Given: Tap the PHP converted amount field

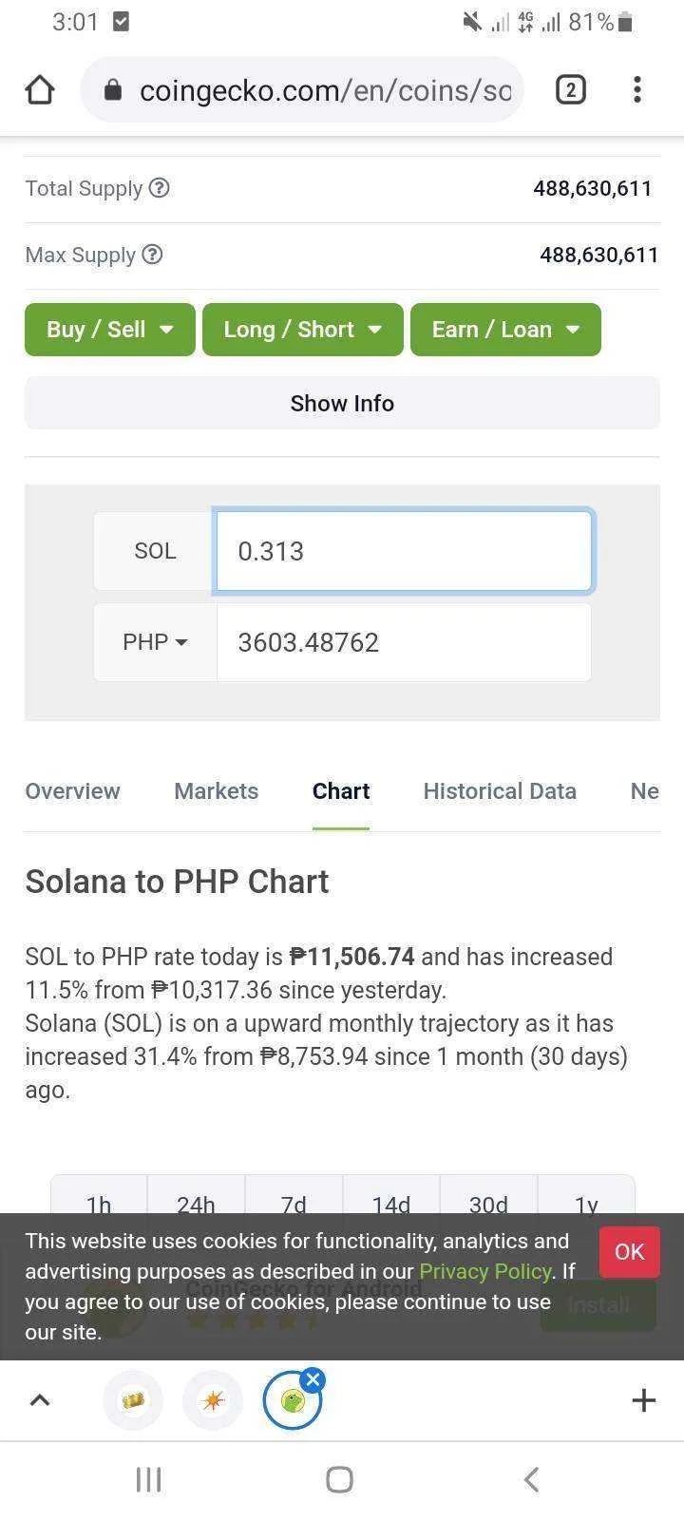Looking at the screenshot, I should click(x=404, y=642).
